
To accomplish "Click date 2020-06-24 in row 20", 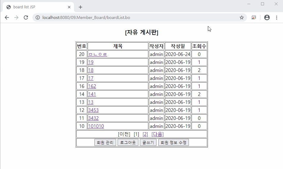I will (178, 54).
